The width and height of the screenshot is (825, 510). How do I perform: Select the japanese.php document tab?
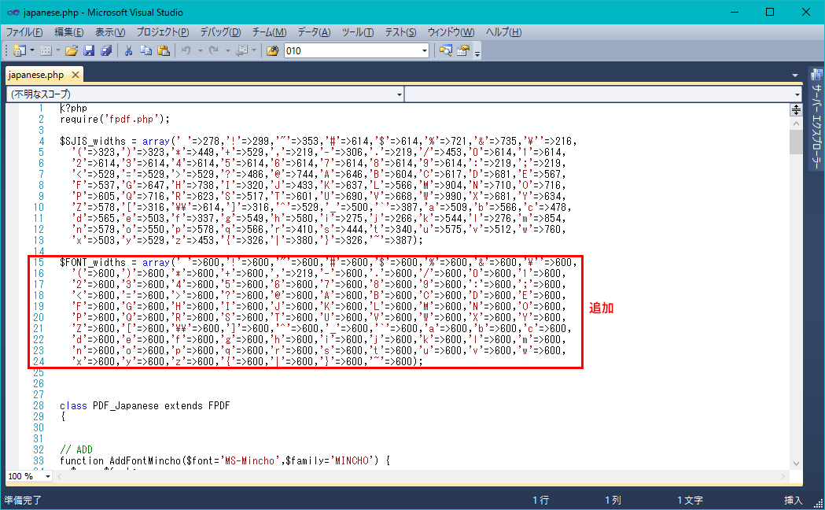tap(36, 75)
